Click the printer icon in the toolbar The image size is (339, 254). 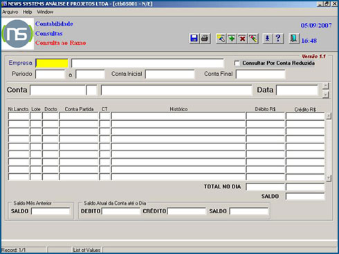205,39
